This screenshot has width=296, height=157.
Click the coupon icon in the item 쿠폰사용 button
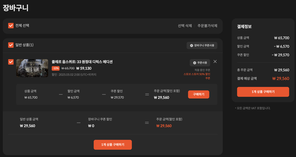(x=195, y=63)
